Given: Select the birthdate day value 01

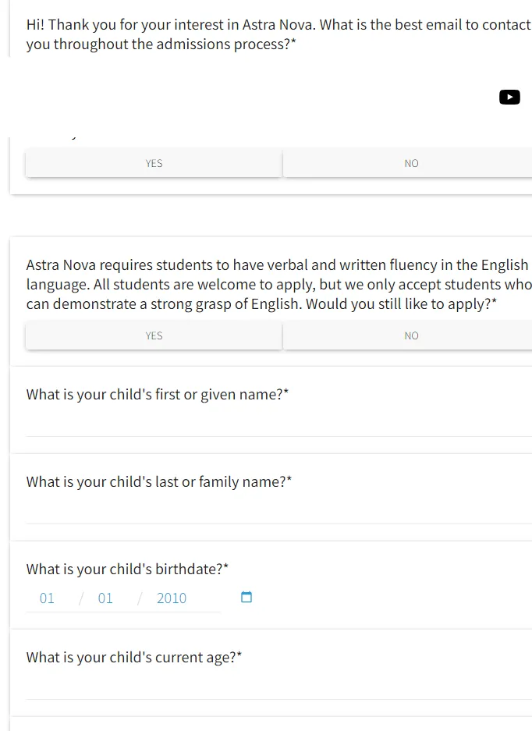Looking at the screenshot, I should [x=105, y=598].
